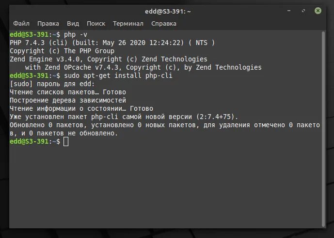Viewport: 334px width, 238px height.
Task: Maximize the terminal window
Action: click(x=304, y=11)
